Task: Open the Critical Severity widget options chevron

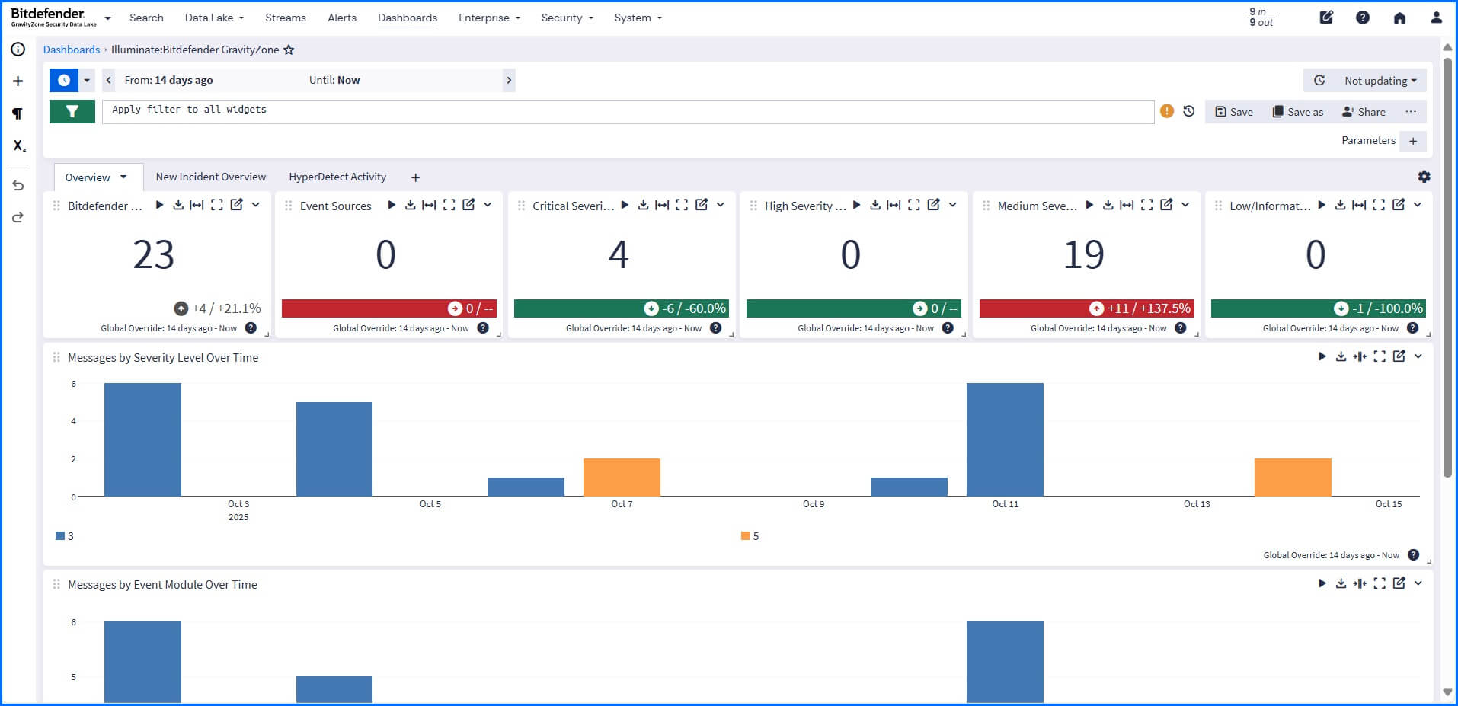Action: (721, 205)
